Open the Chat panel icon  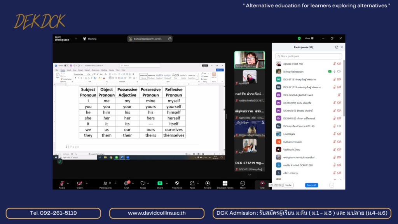coord(127,183)
